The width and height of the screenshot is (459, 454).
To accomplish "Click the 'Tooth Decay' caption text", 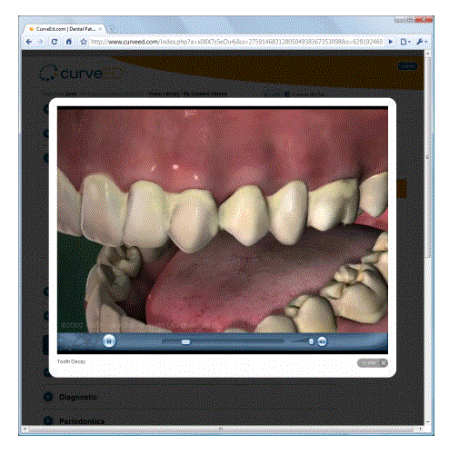I will 71,361.
